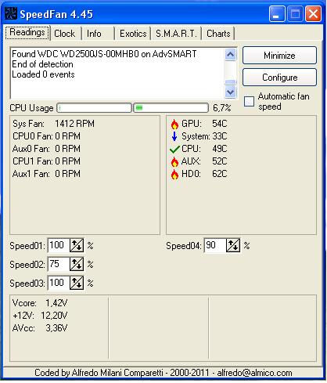The height and width of the screenshot is (383, 327).
Task: Click the Speed02 value field showing 75
Action: [x=59, y=264]
